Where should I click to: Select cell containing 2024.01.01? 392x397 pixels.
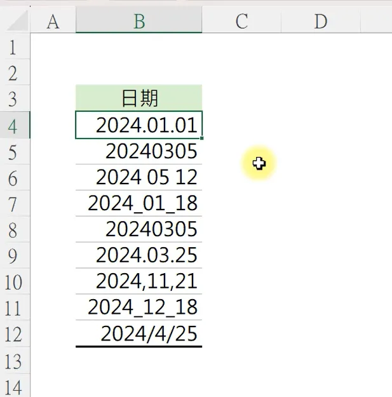[x=139, y=125]
